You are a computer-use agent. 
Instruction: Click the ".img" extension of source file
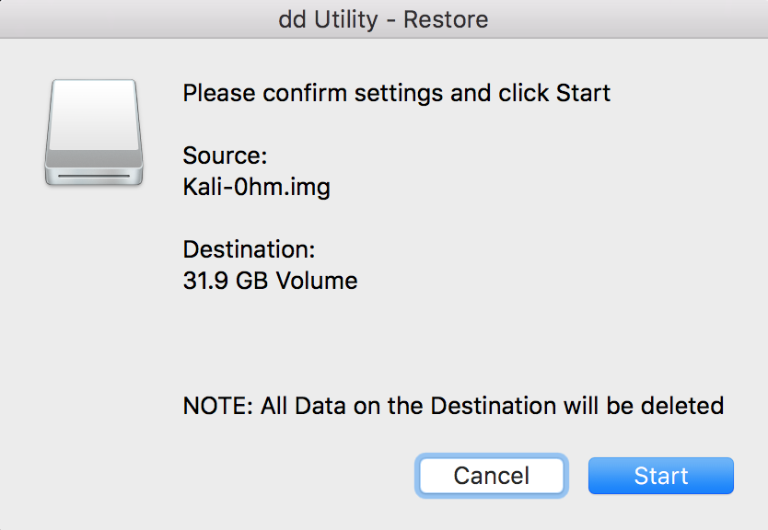tap(308, 188)
